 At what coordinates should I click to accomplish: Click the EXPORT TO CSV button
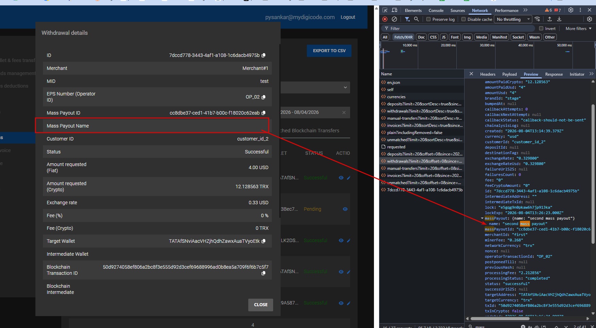click(329, 51)
